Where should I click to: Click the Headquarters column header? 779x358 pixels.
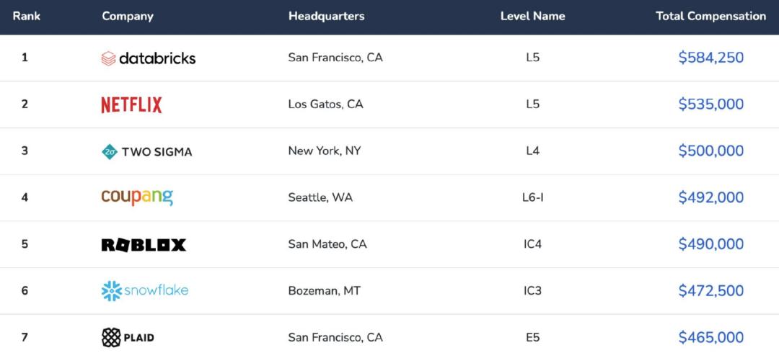point(327,16)
